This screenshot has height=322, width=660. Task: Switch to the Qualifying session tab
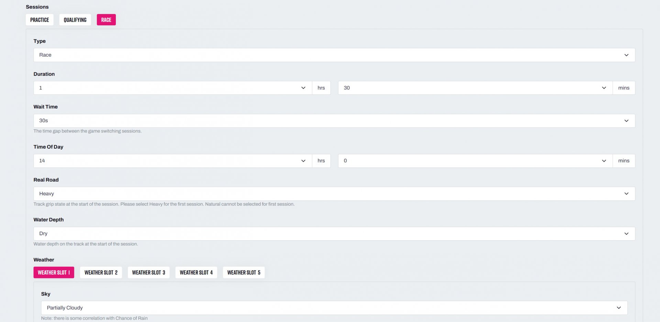[75, 20]
